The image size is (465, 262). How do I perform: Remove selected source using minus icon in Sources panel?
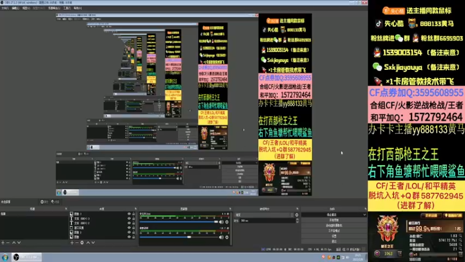(x=77, y=243)
